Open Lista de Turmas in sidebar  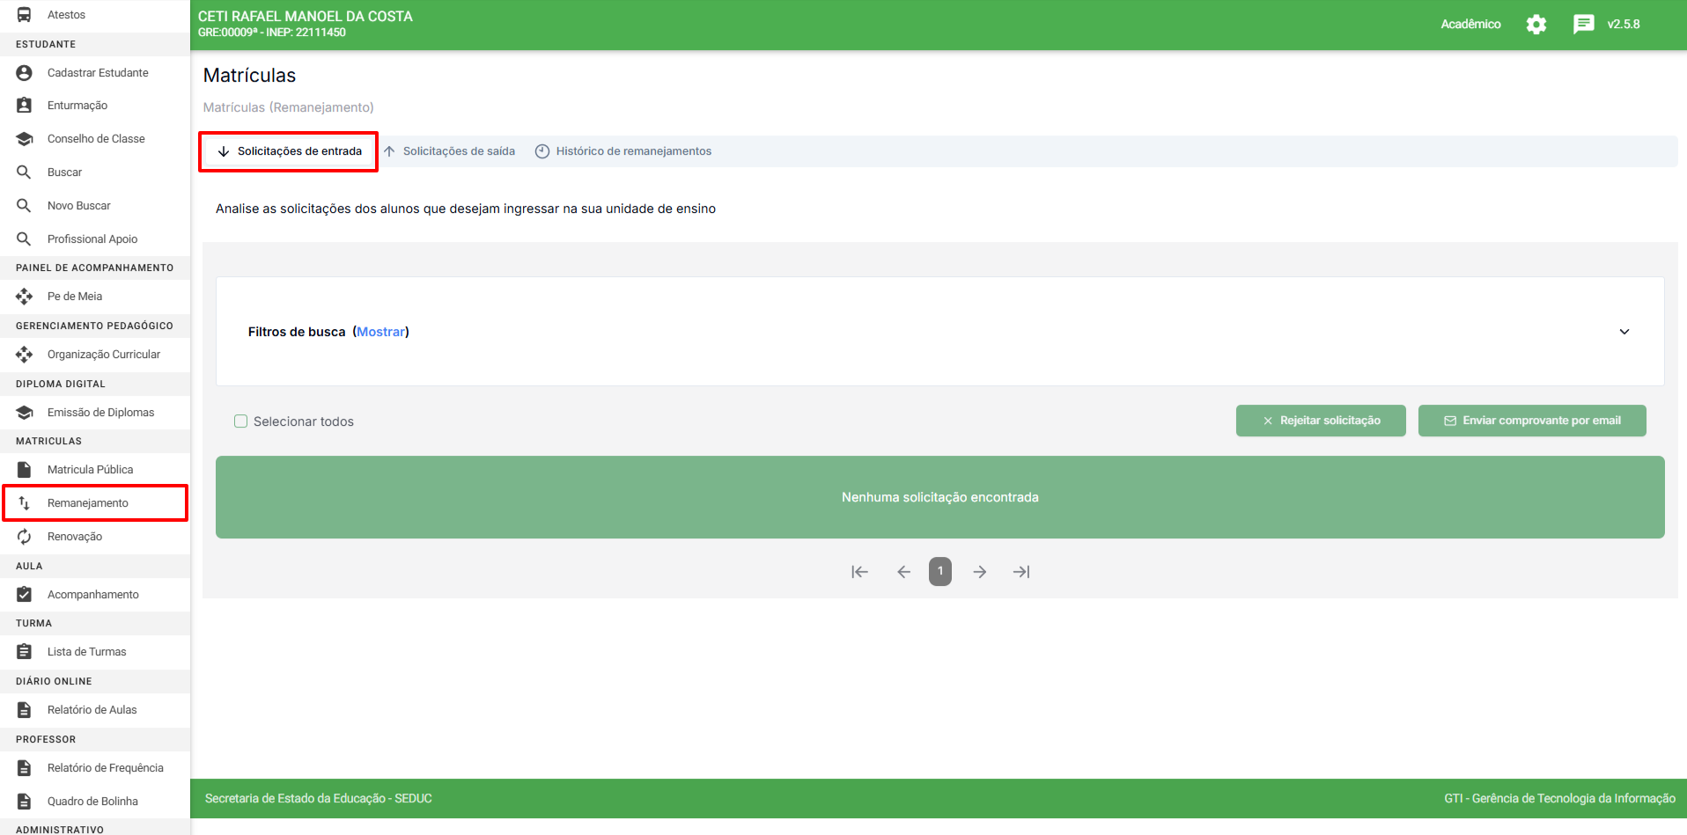pyautogui.click(x=86, y=652)
